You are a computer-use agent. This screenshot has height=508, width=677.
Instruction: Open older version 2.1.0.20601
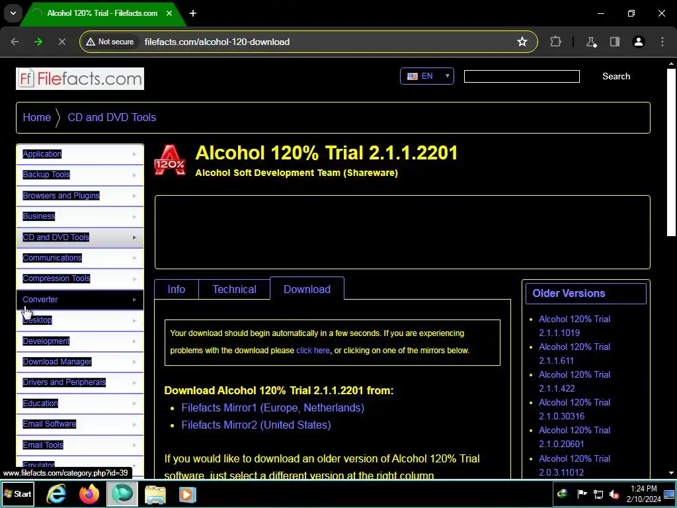[x=575, y=437]
